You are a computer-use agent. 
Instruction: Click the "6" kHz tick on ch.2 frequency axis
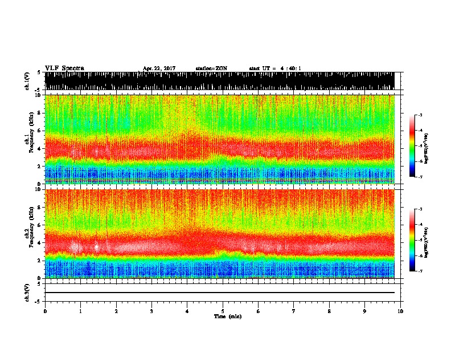40,225
